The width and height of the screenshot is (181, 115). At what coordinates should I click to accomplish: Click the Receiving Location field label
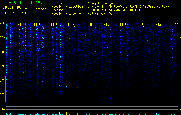point(67,7)
